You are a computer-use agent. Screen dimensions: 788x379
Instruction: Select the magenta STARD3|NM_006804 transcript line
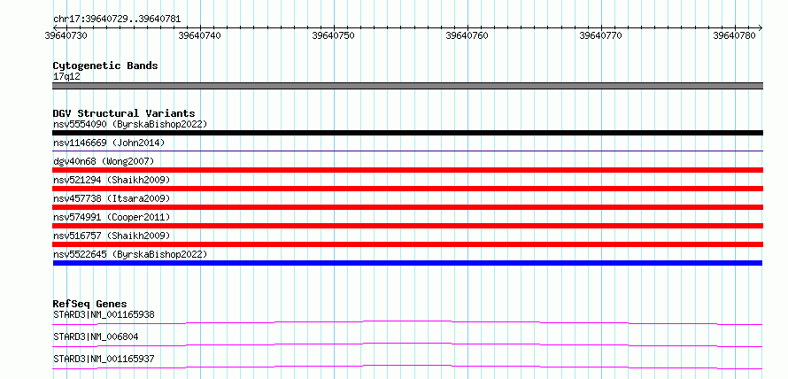click(x=407, y=344)
